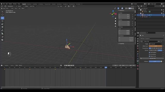
Task: Open the Modifiers wrench properties tab
Action: point(138,54)
